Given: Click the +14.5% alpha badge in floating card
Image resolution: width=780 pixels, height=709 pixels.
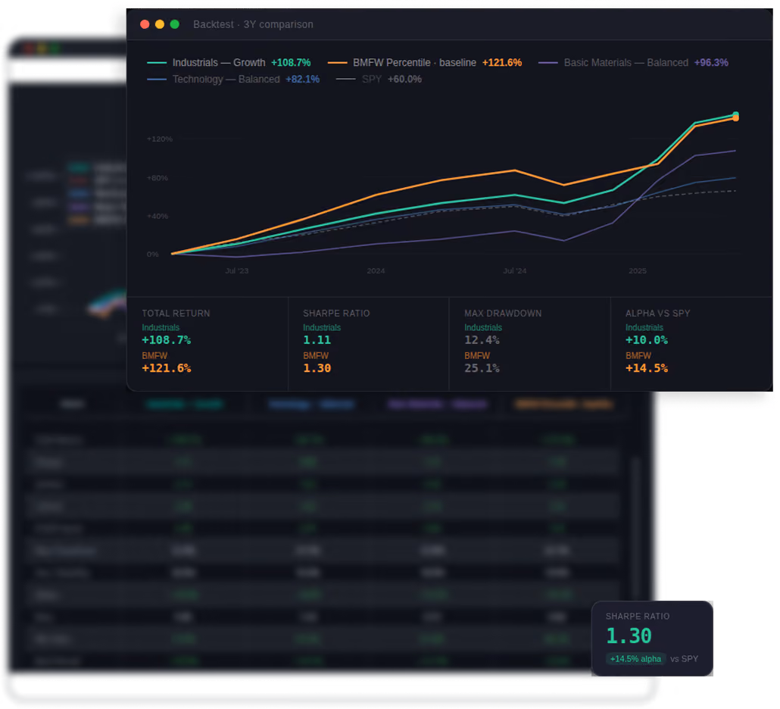Looking at the screenshot, I should (x=635, y=659).
